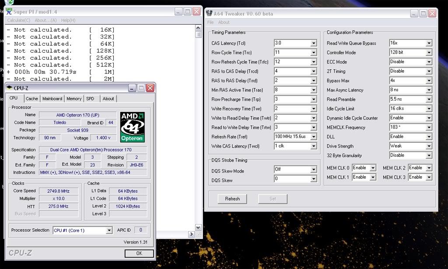
Task: Open Calculate(C) menu in Super PI
Action: 18,20
